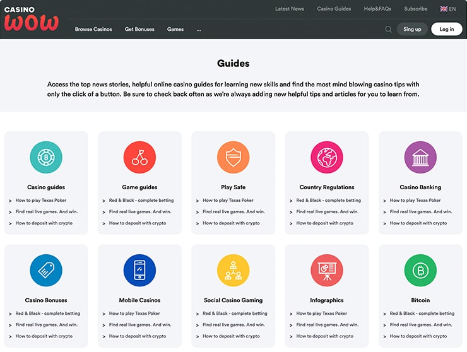Open the Help&FAQs link
Viewport: 467px width, 352px height.
tap(377, 9)
